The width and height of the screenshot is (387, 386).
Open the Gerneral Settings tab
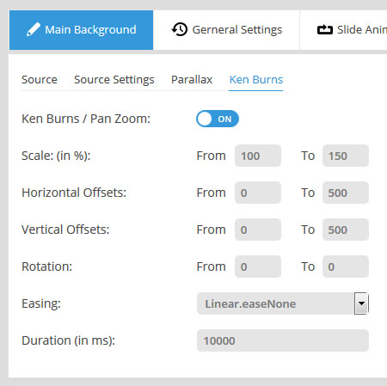[x=226, y=30]
